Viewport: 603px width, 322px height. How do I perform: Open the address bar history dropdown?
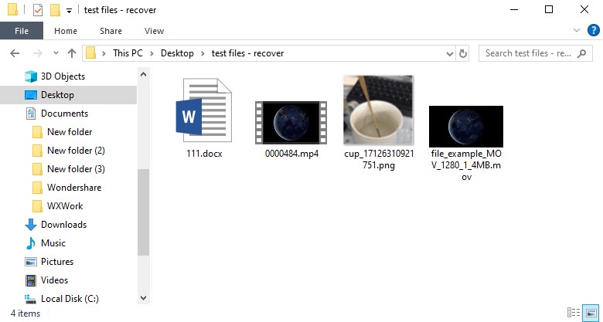[450, 54]
